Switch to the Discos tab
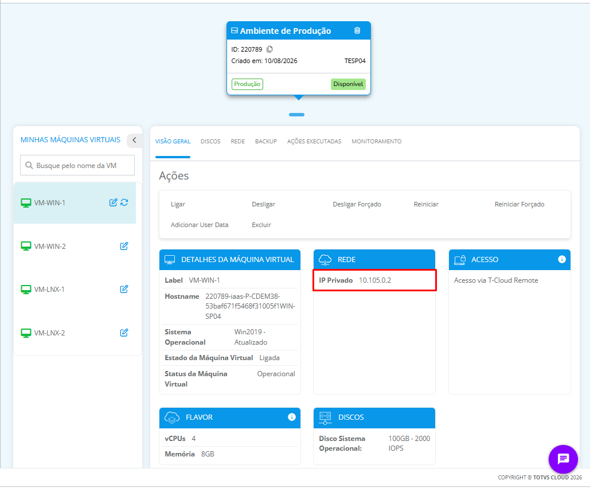Screen dimensions: 590x488 (210, 142)
